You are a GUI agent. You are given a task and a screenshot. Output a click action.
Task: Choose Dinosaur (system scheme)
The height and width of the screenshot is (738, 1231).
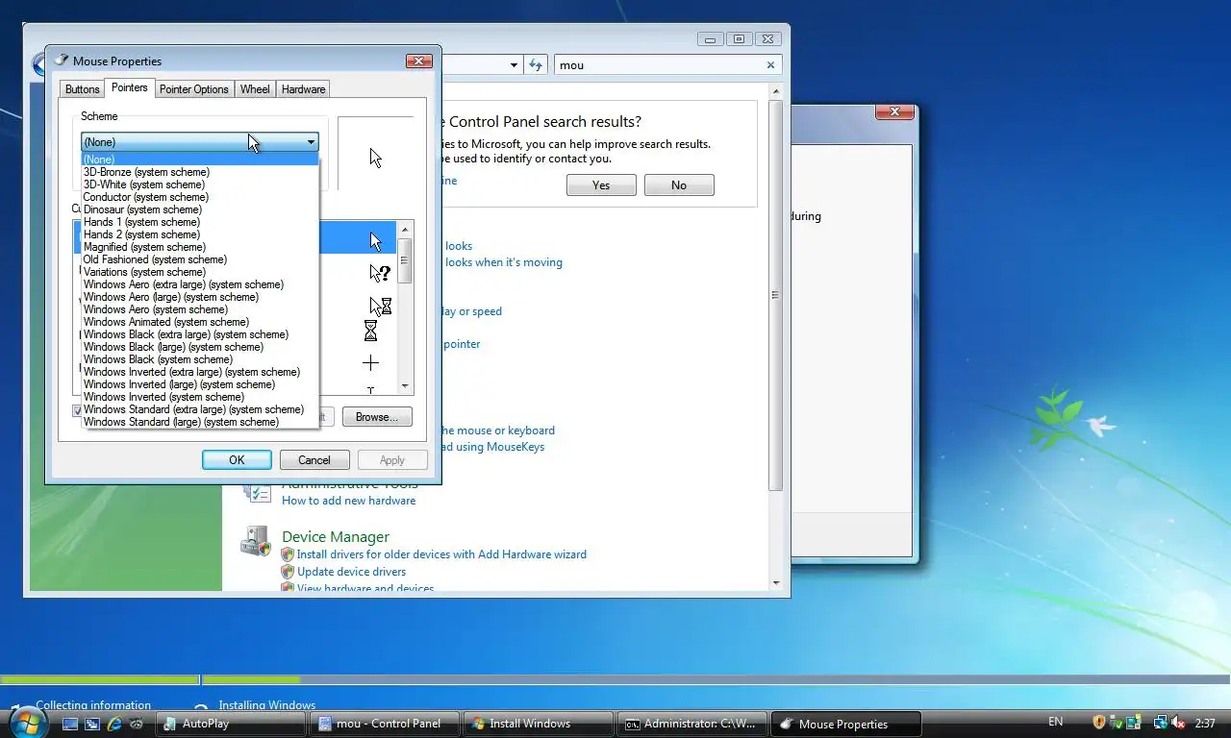click(199, 209)
